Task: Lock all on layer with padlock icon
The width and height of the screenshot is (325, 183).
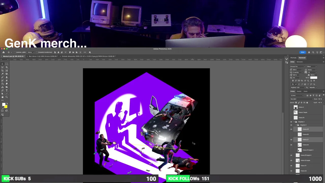Action: pos(307,102)
